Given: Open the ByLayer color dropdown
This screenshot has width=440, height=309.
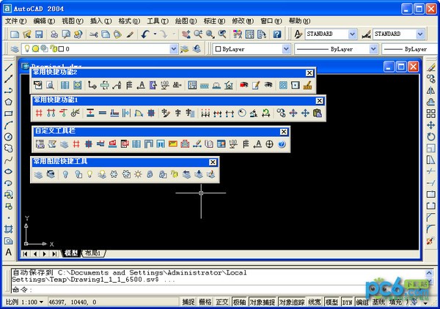Looking at the screenshot, I should pyautogui.click(x=286, y=49).
